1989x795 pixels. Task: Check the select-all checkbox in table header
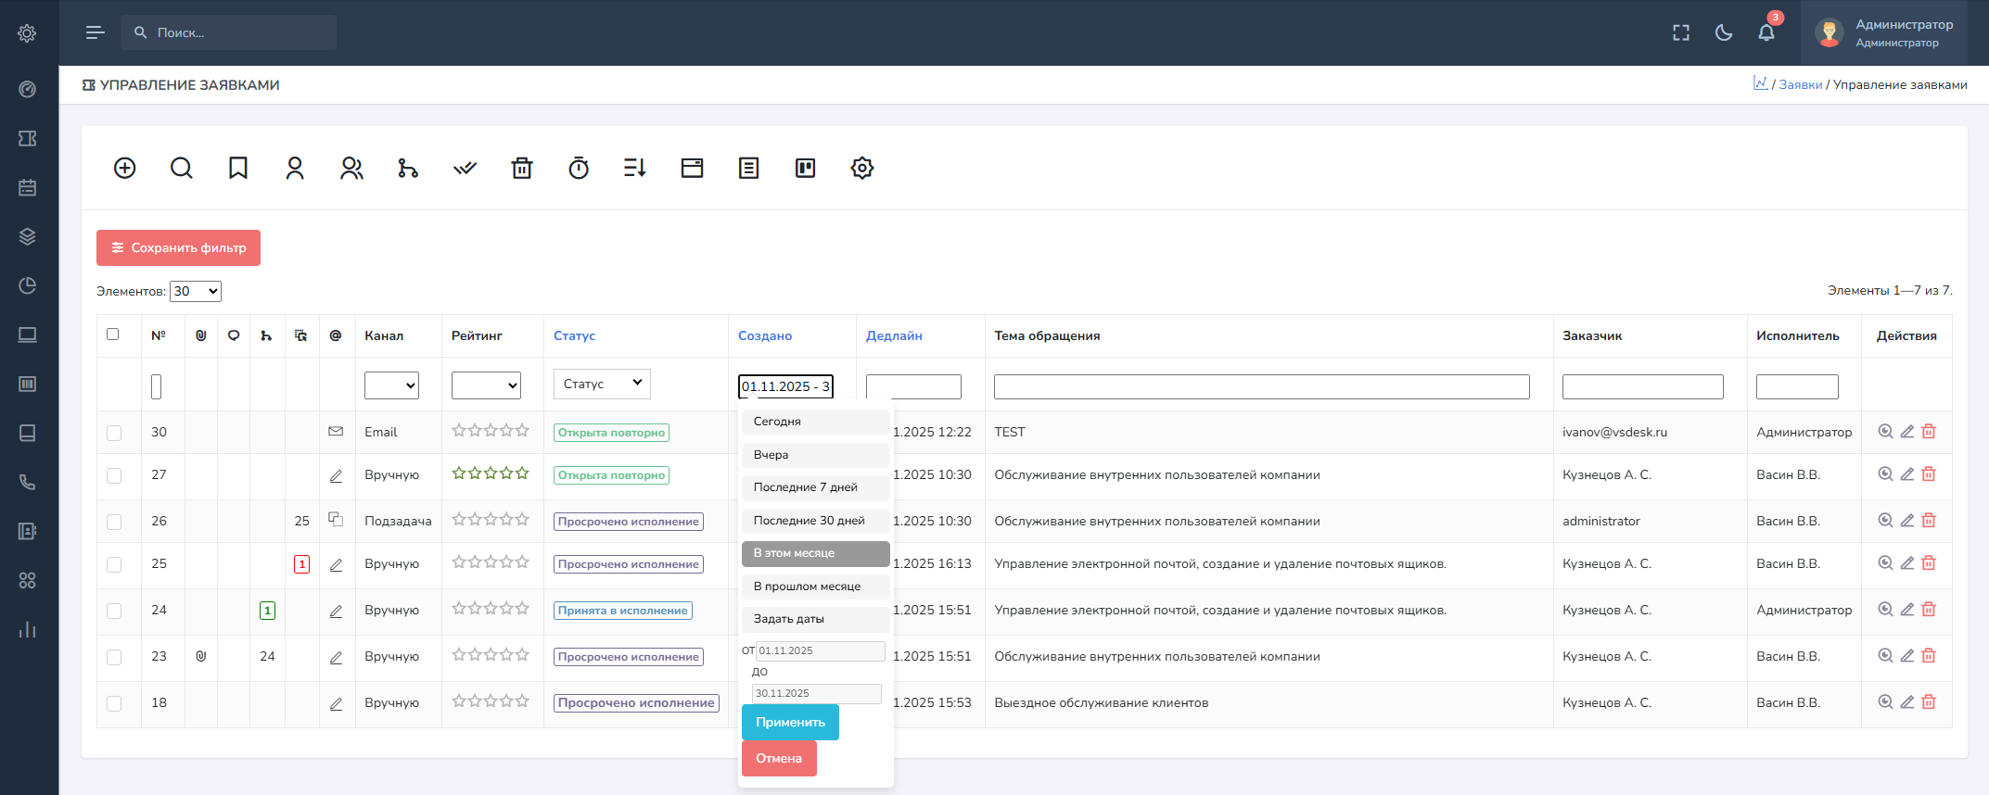tap(113, 334)
